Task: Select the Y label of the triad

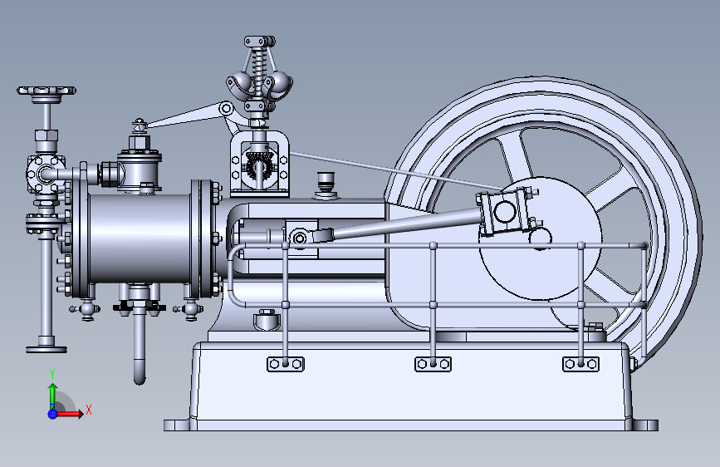Action: 52,374
